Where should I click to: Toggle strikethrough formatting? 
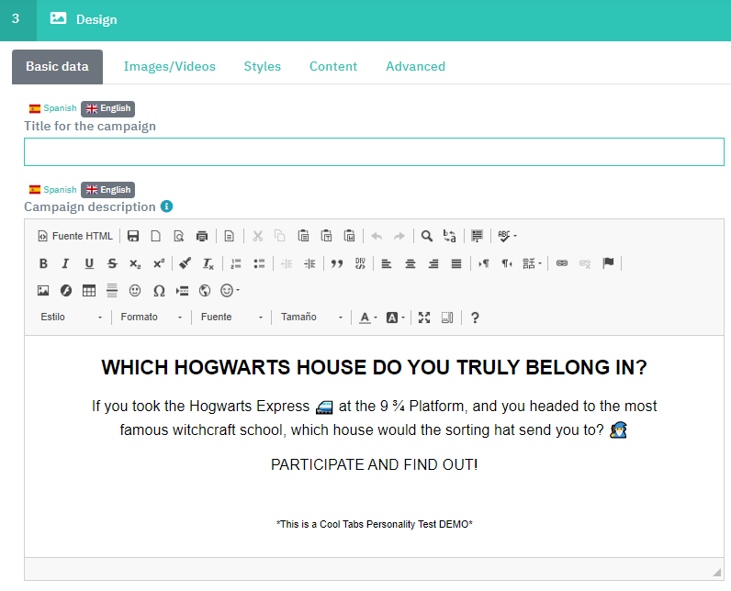[112, 263]
